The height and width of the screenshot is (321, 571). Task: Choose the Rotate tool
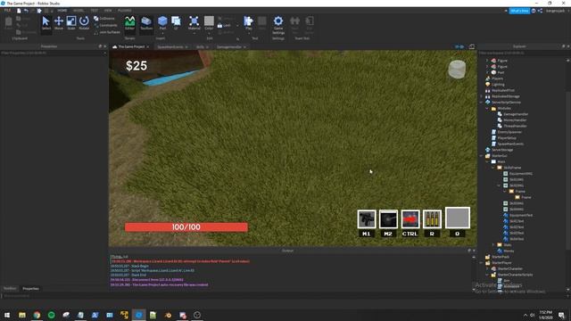pos(84,23)
